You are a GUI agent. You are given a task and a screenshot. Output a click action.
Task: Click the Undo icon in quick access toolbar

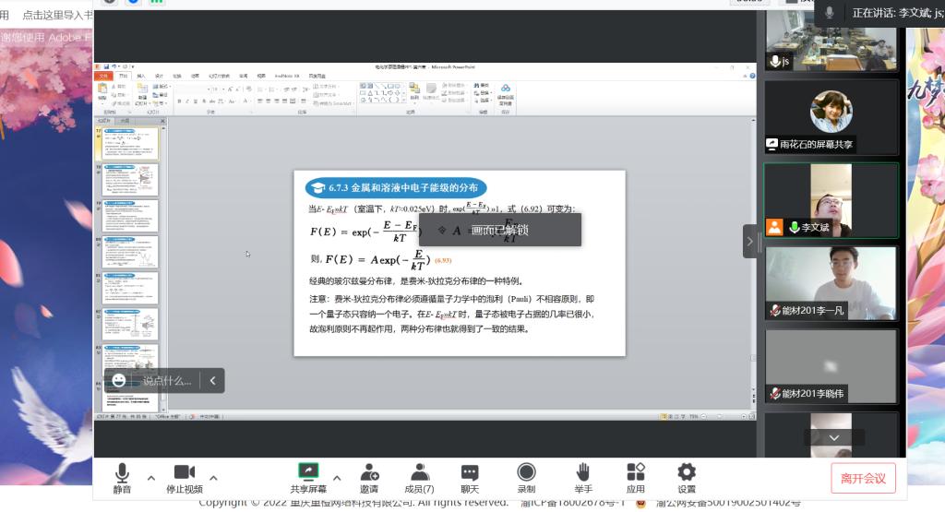pyautogui.click(x=114, y=66)
